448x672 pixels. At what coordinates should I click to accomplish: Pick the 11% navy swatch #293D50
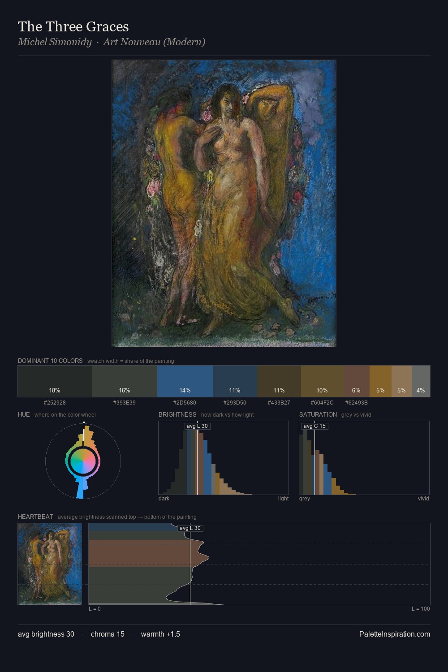point(235,381)
